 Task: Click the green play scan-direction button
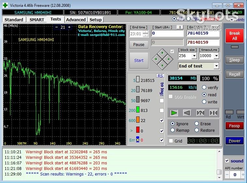(174, 113)
